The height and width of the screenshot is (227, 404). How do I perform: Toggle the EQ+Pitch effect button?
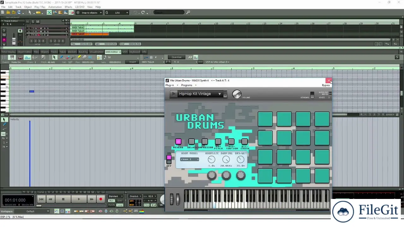click(x=218, y=142)
